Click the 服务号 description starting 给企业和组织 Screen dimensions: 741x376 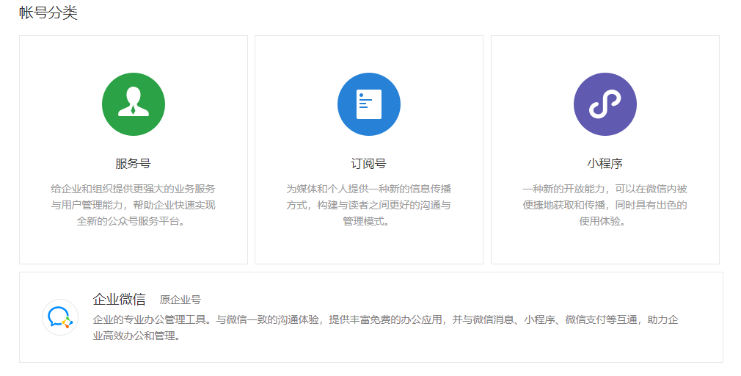[134, 205]
